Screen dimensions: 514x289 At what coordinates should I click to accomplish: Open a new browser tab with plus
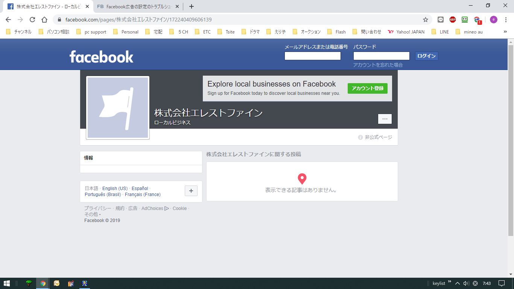click(191, 6)
